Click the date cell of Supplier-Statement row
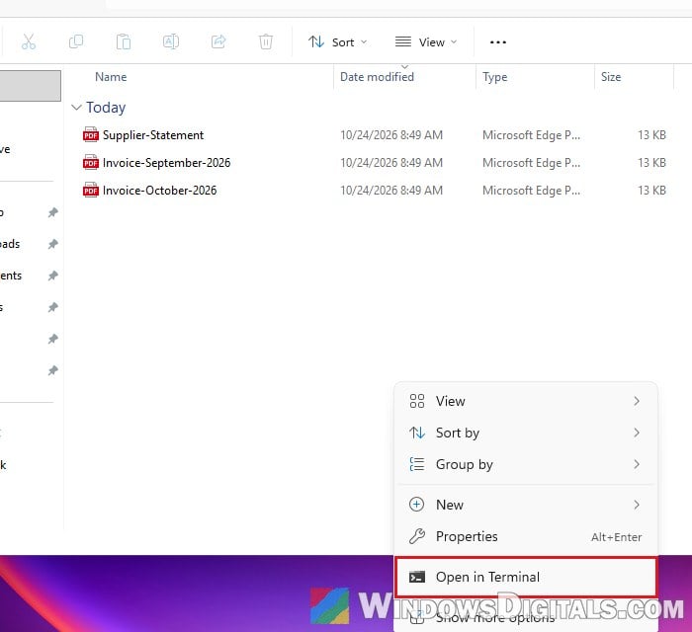 click(x=391, y=135)
